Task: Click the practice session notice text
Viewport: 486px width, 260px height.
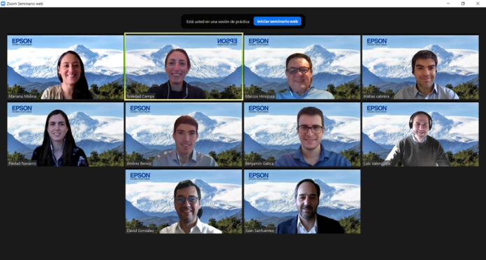Action: point(218,22)
